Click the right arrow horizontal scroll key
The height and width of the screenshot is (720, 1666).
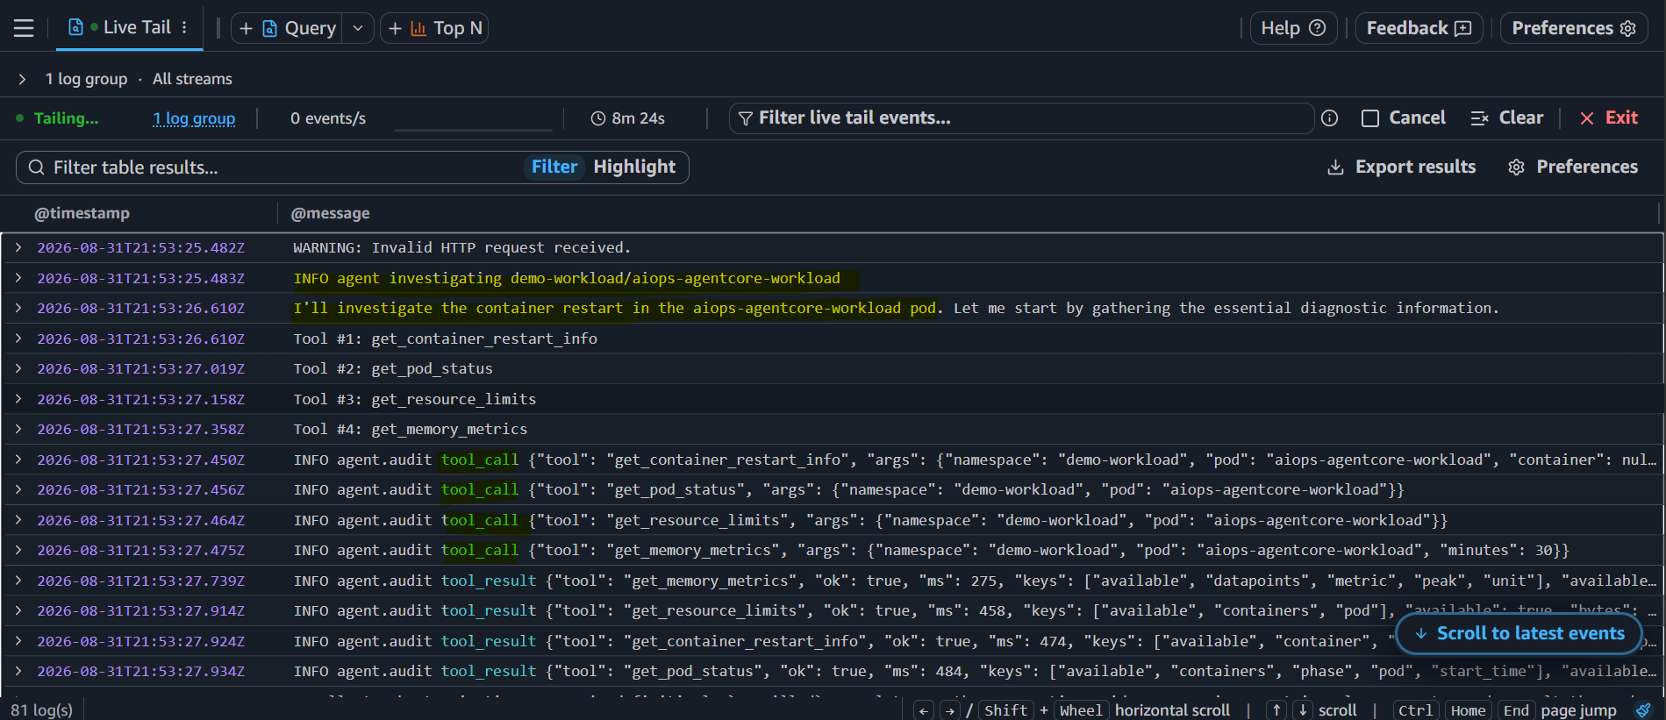(x=950, y=710)
